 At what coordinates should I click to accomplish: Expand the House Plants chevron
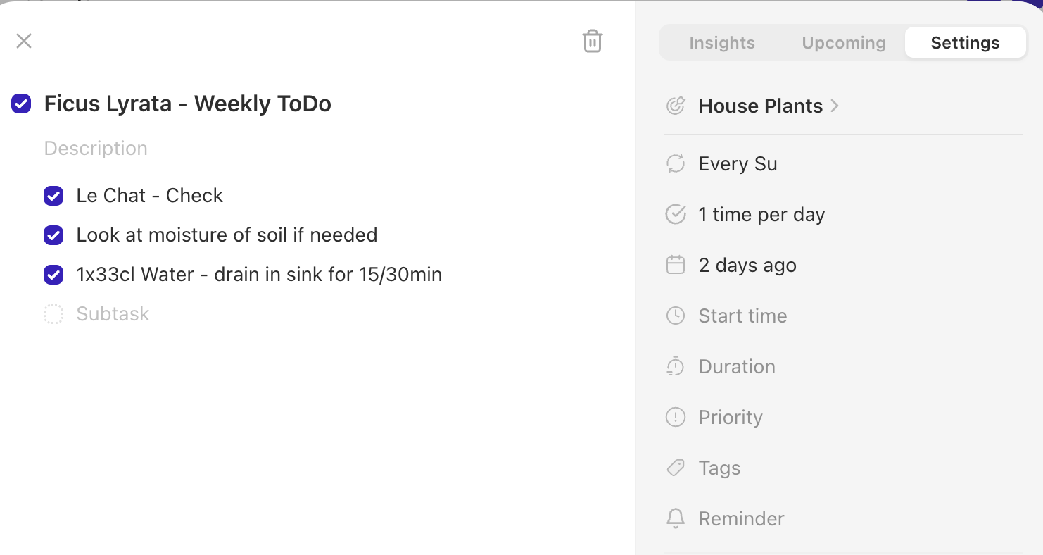click(x=835, y=106)
